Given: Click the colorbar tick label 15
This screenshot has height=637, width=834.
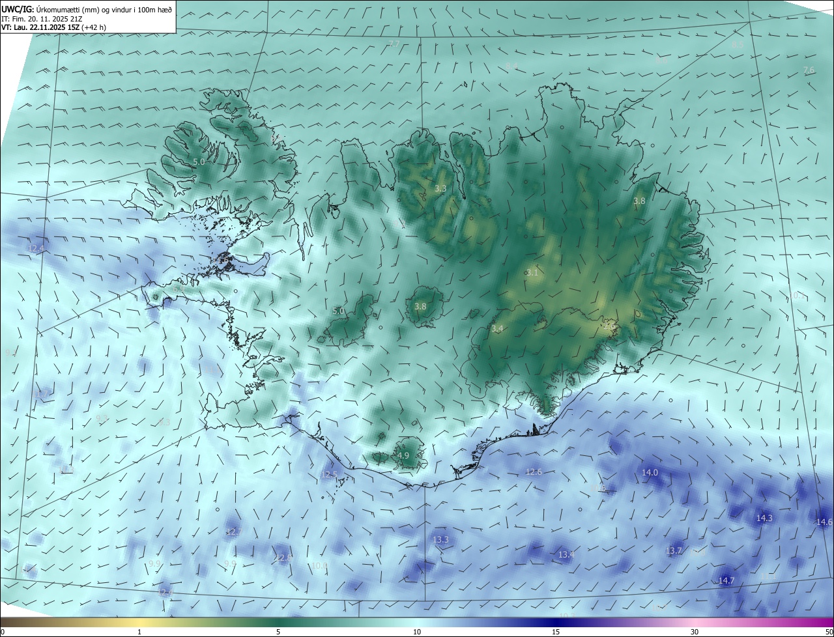Looking at the screenshot, I should 556,632.
